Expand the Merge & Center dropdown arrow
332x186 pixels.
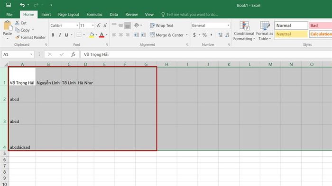point(187,35)
